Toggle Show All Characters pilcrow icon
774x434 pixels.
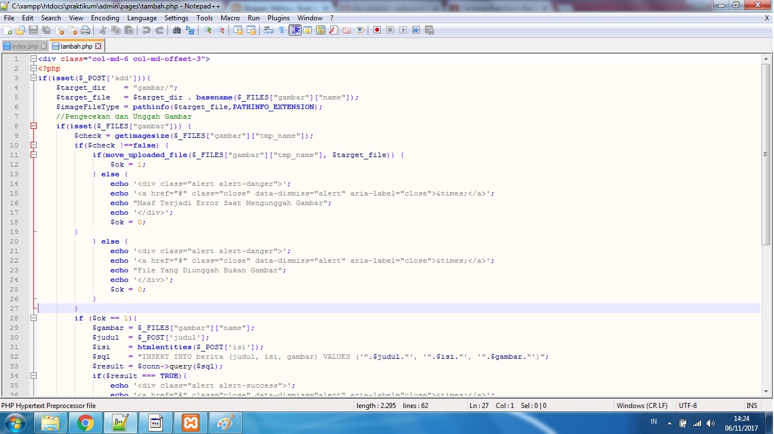pos(281,30)
